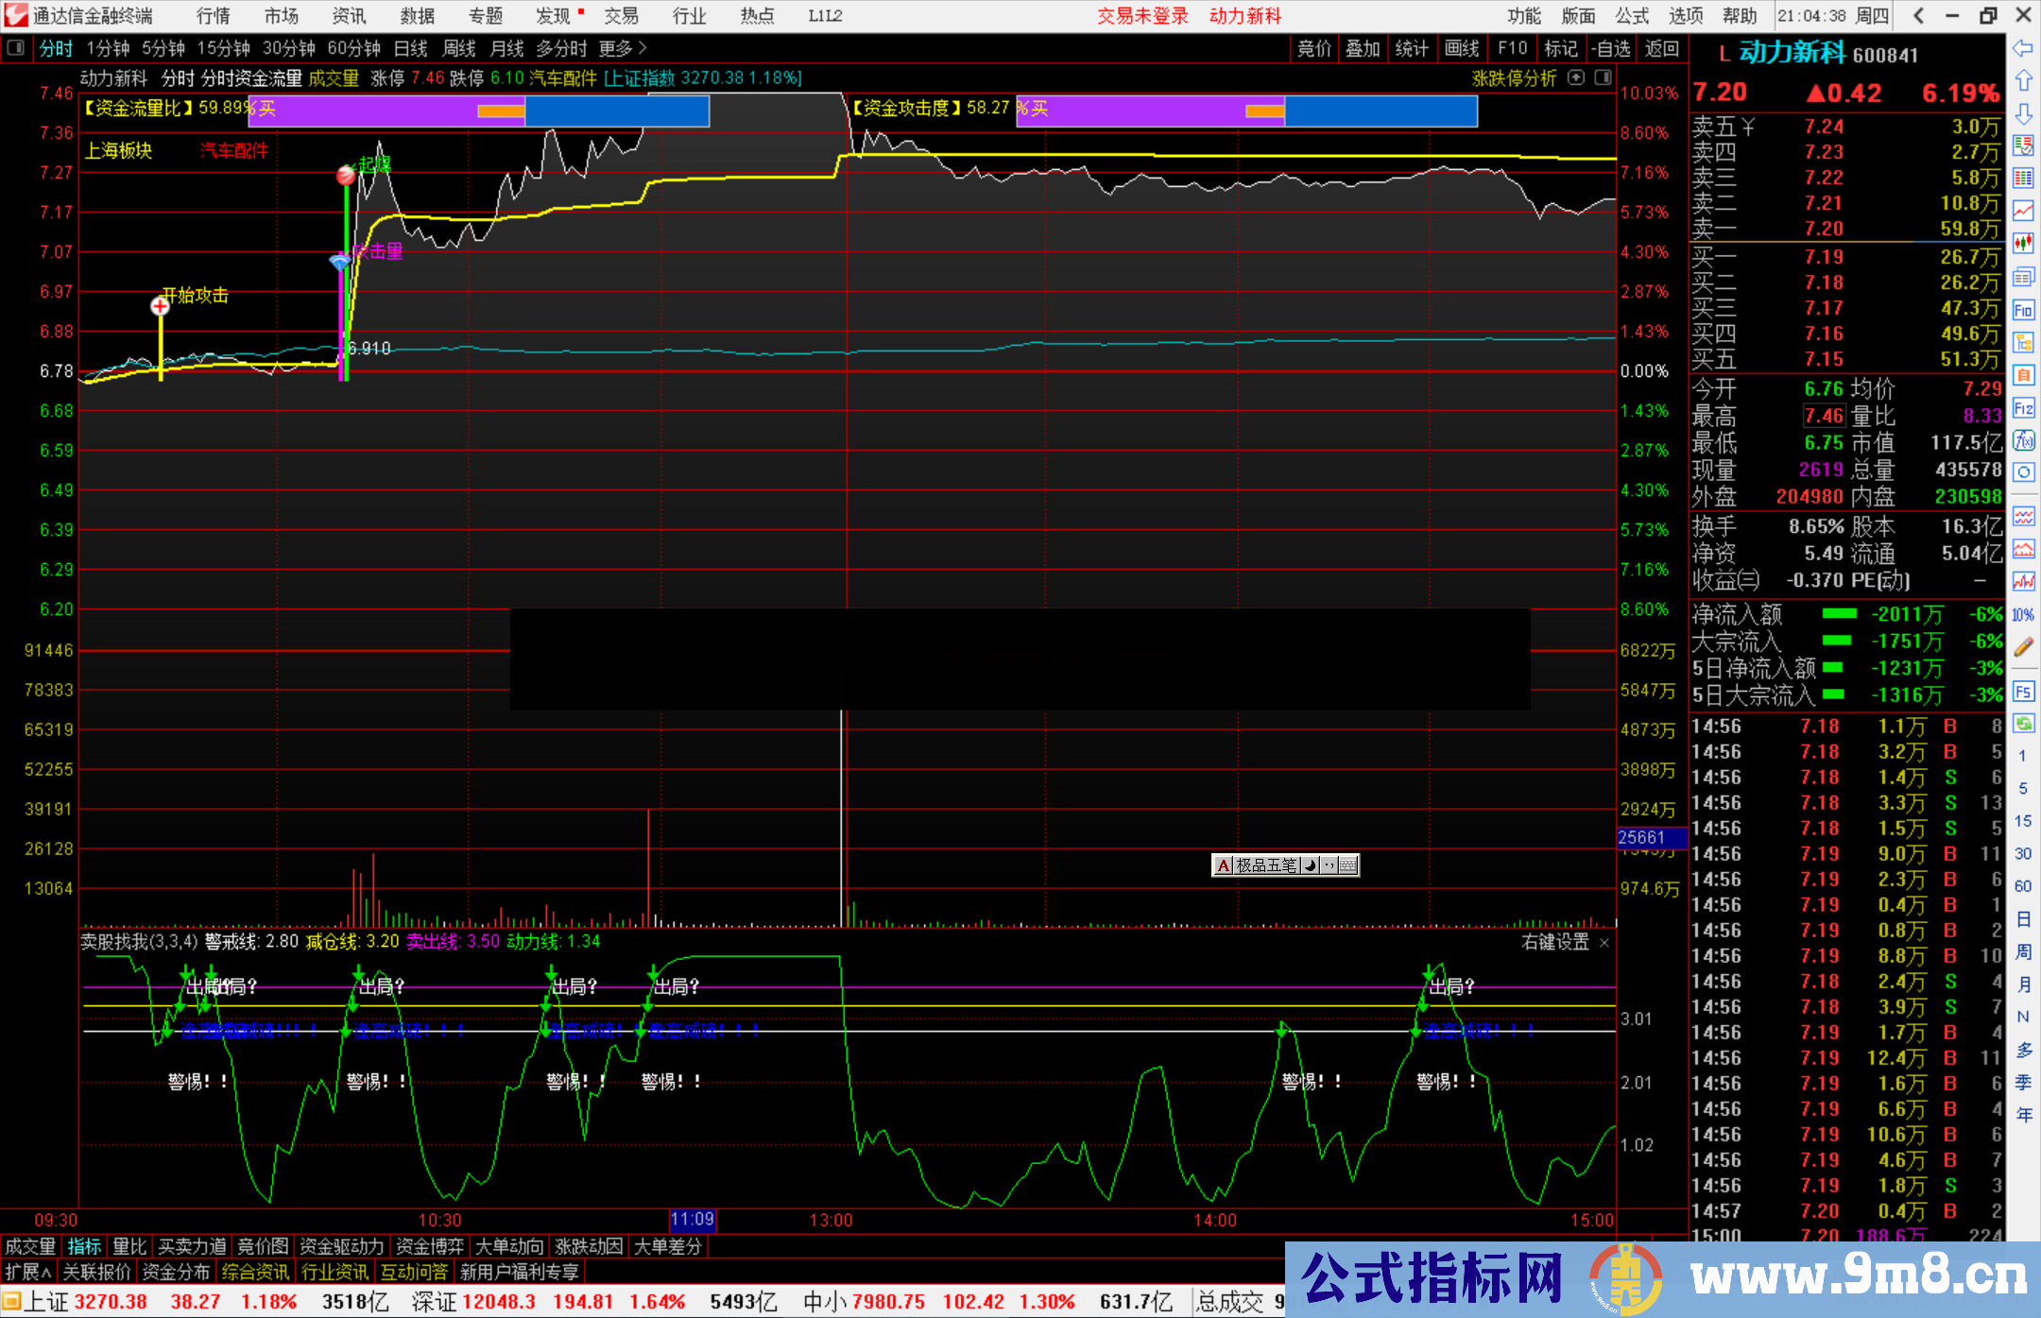
Task: Click the up-arrow icon beside 涨跌停分析
Action: 1576,78
